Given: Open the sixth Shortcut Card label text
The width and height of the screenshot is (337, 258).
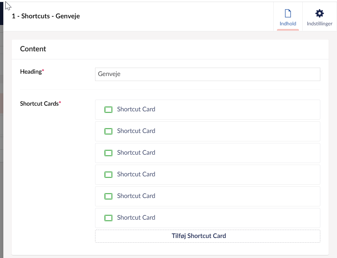Looking at the screenshot, I should [136, 218].
